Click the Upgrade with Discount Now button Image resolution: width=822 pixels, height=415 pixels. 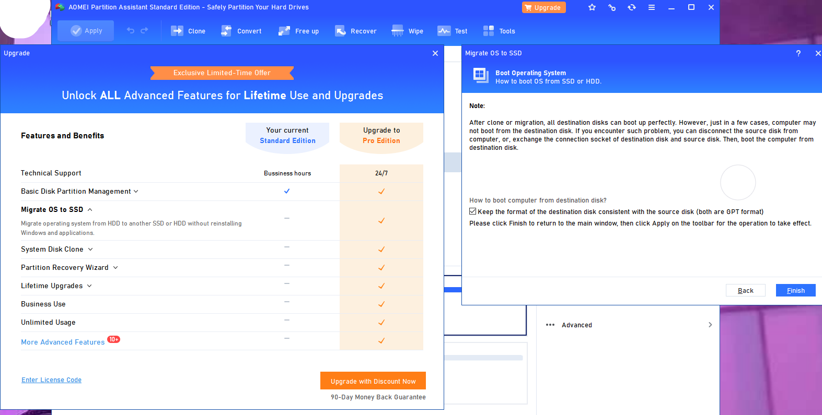(373, 381)
